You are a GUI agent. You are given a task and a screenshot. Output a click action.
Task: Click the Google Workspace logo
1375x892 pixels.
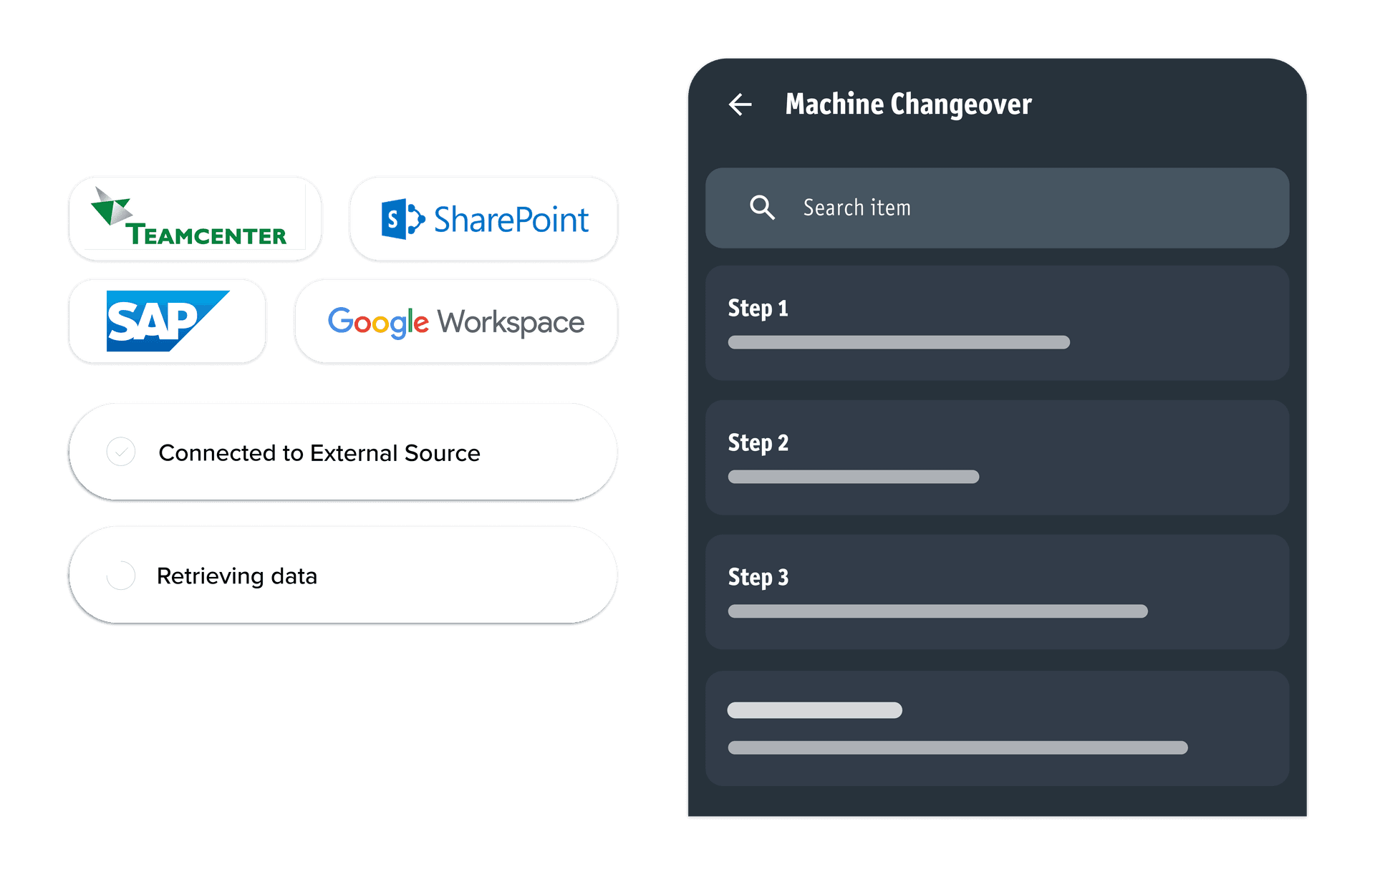pyautogui.click(x=455, y=322)
